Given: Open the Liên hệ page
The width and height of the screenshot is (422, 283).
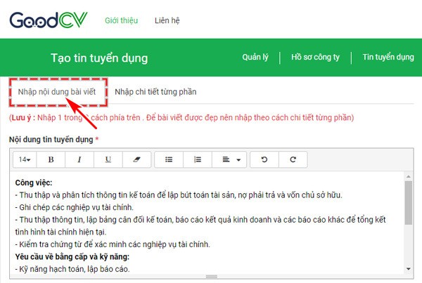Looking at the screenshot, I should pos(167,20).
